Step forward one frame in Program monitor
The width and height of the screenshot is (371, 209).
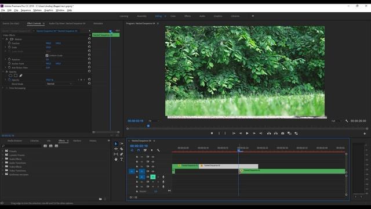254,134
